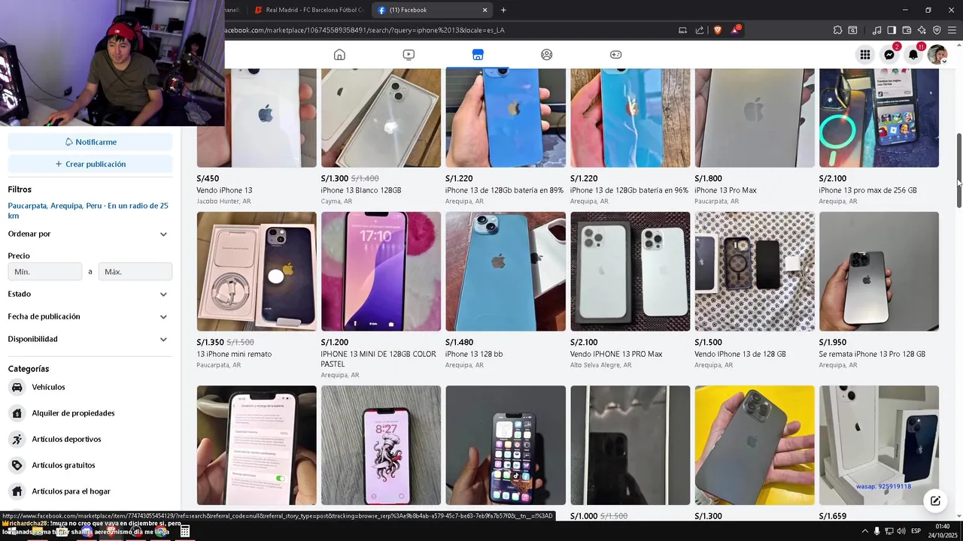
Task: Go to the Facebook Home icon
Action: [x=339, y=55]
